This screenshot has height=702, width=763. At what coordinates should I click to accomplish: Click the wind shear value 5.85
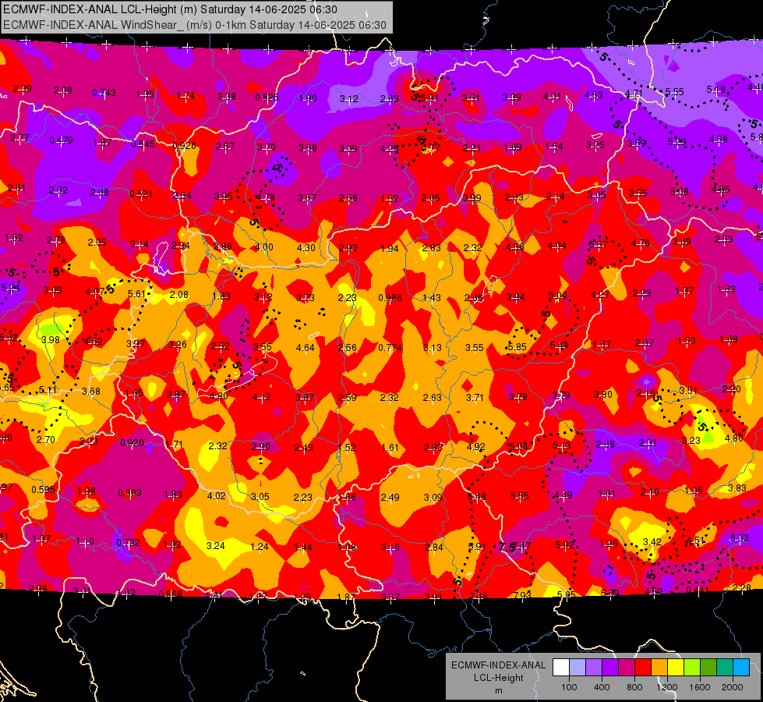(x=517, y=347)
